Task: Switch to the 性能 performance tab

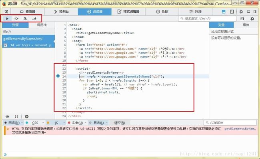Action: 162,12
